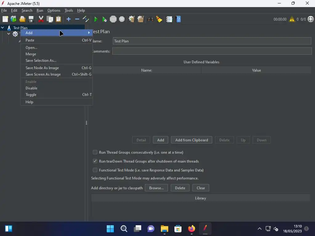Open taskbar Search magnifier
315x236 pixels.
(x=124, y=229)
